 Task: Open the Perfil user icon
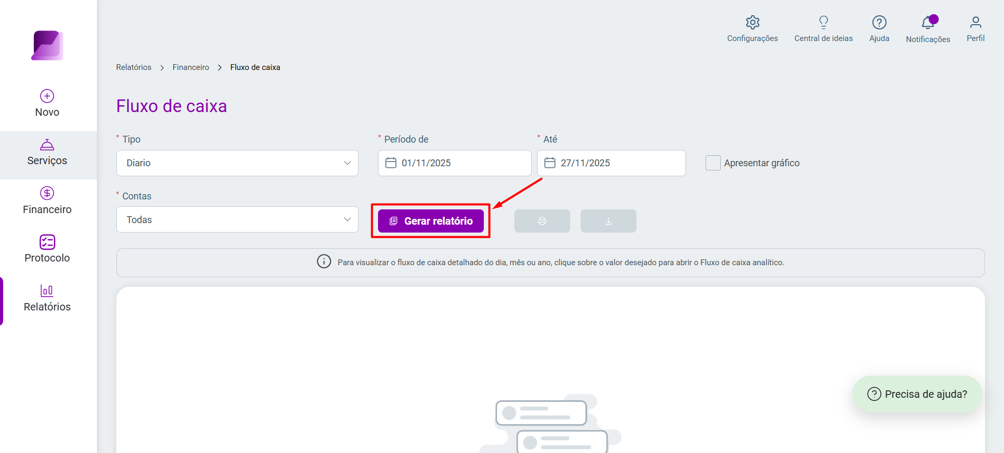click(x=976, y=22)
